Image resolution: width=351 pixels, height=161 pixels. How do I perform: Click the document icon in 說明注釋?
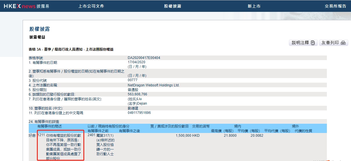(313, 43)
